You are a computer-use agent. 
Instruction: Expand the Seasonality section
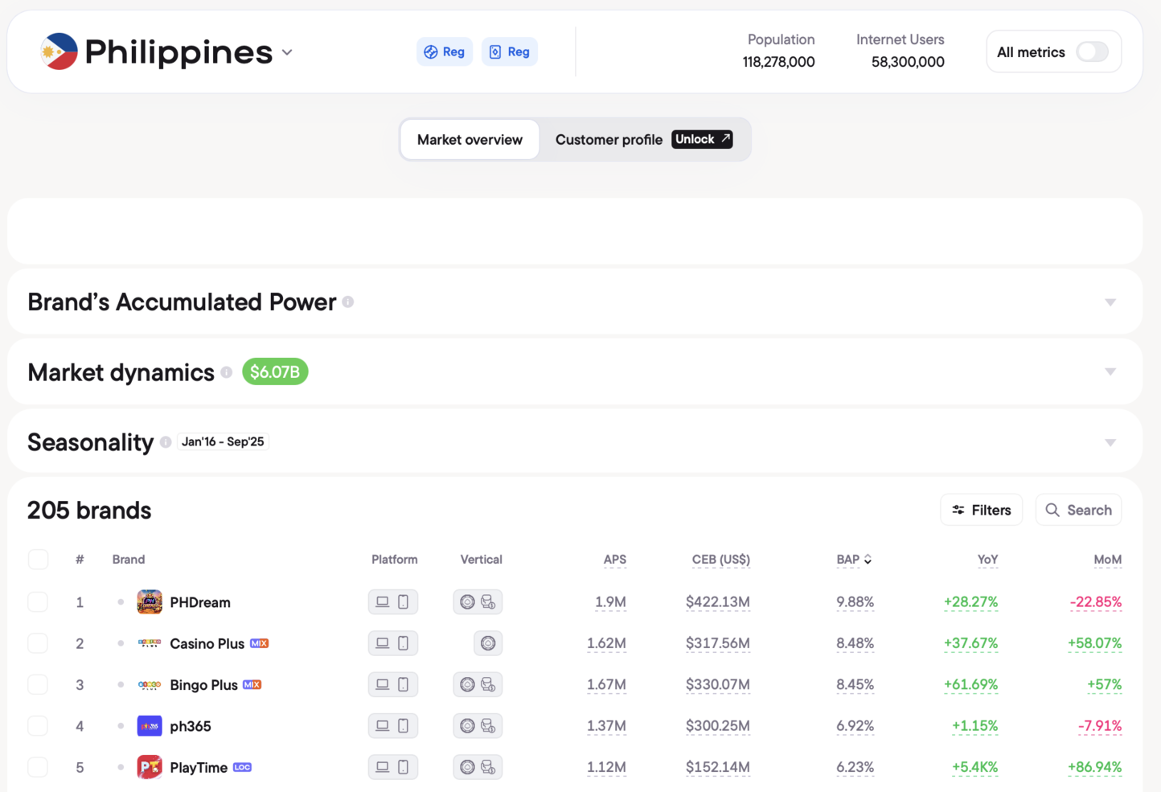tap(1110, 443)
